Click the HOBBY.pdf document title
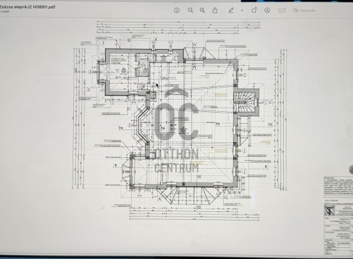The width and height of the screenshot is (353, 259). pyautogui.click(x=27, y=7)
